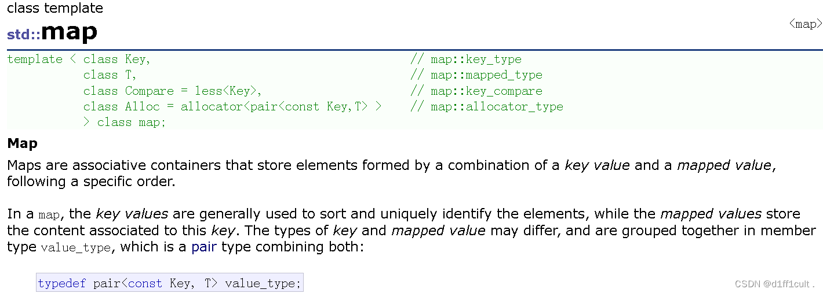823x293 pixels.
Task: Select the "map::key_type" comment
Action: point(466,59)
